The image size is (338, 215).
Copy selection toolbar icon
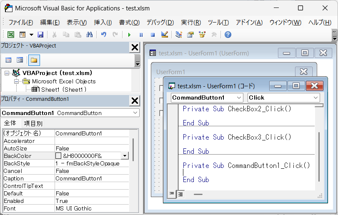click(x=66, y=35)
